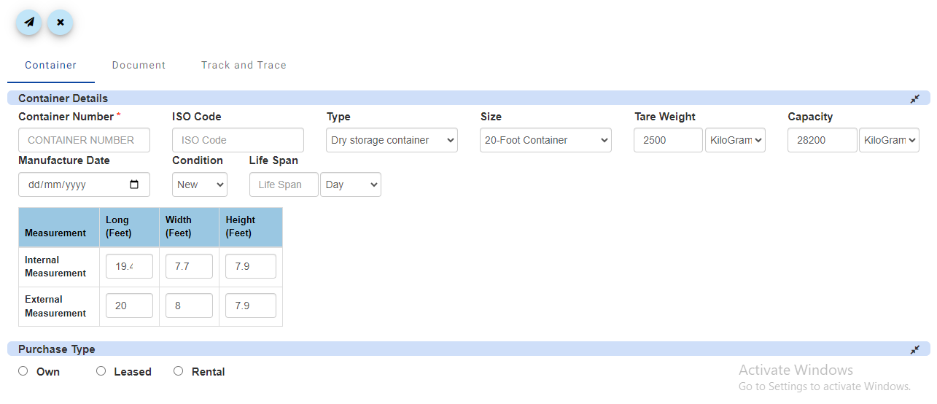Expand the Size dropdown showing 20-Foot Container
The width and height of the screenshot is (937, 404).
pos(545,140)
